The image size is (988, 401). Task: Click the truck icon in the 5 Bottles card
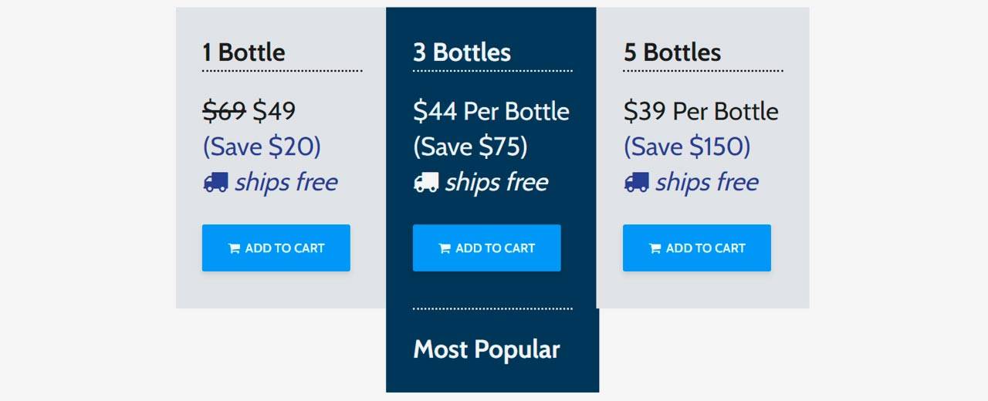[x=636, y=182]
